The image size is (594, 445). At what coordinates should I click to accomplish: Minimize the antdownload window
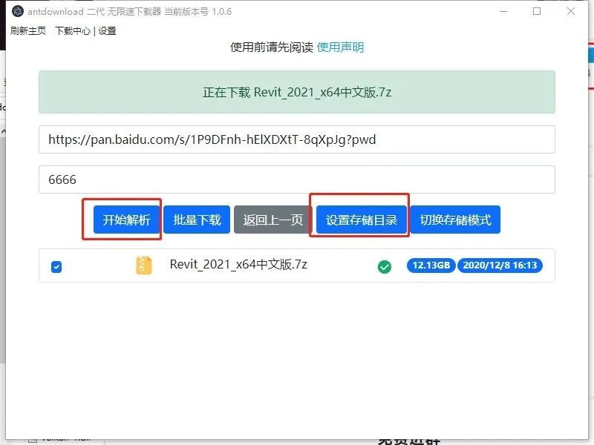coord(503,11)
